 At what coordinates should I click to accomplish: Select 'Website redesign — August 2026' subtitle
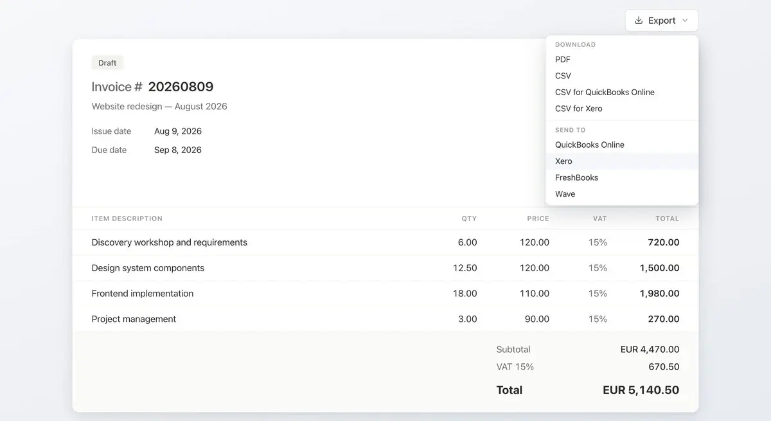(159, 107)
